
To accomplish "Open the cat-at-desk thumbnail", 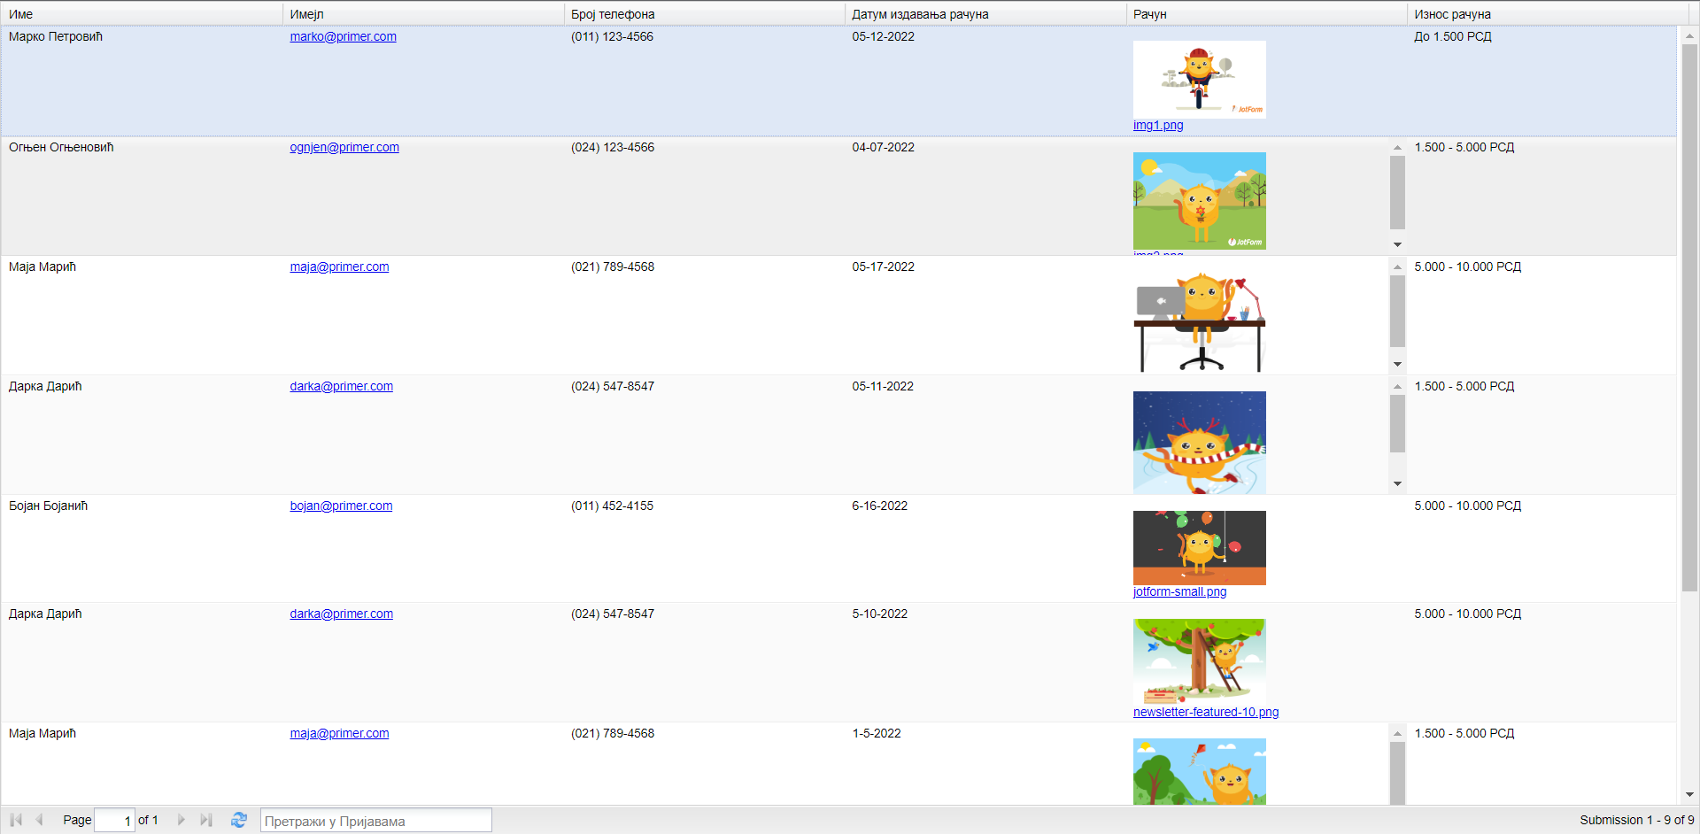I will [x=1200, y=322].
